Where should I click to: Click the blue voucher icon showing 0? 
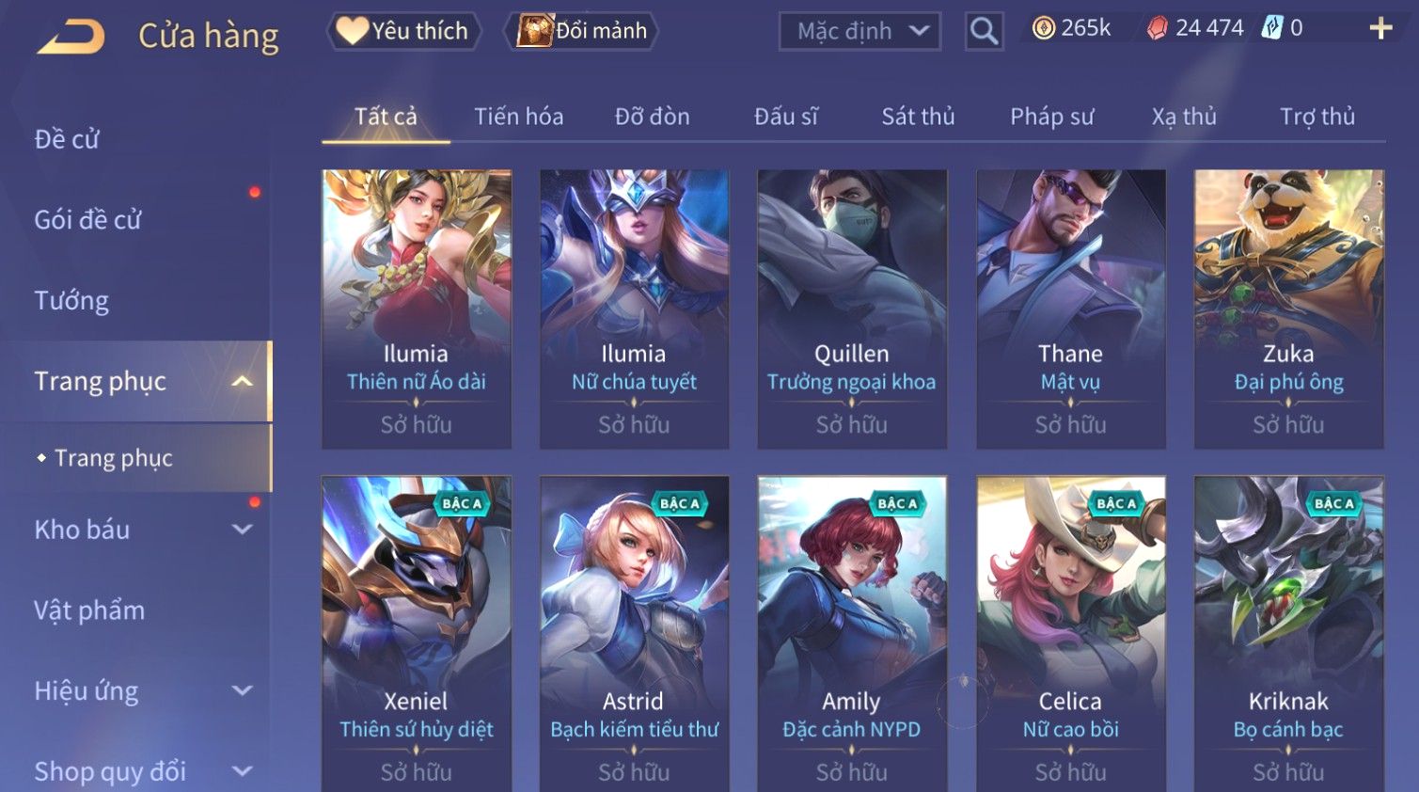1271,28
